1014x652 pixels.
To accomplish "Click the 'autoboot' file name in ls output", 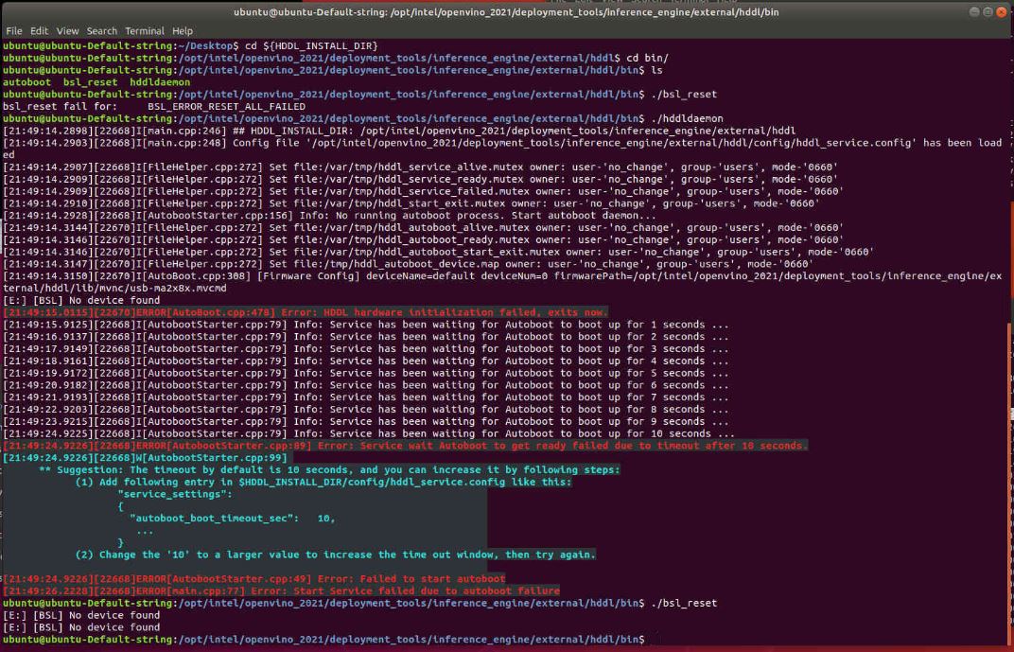I will pyautogui.click(x=26, y=82).
